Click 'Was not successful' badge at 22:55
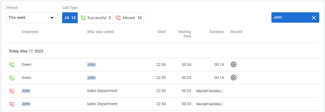Image resolution: width=325 pixels, height=112 pixels. point(210,91)
